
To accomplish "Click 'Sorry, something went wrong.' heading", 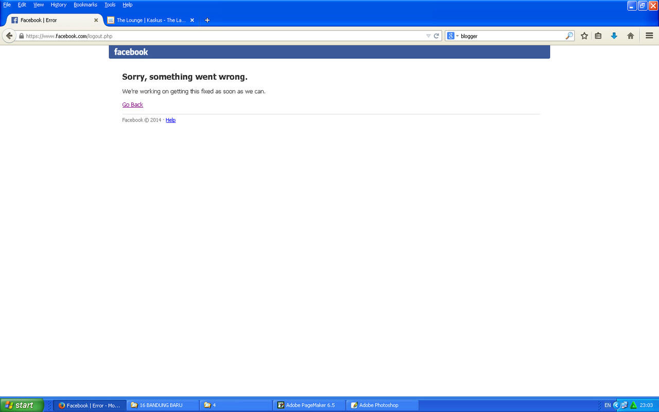I will coord(185,77).
